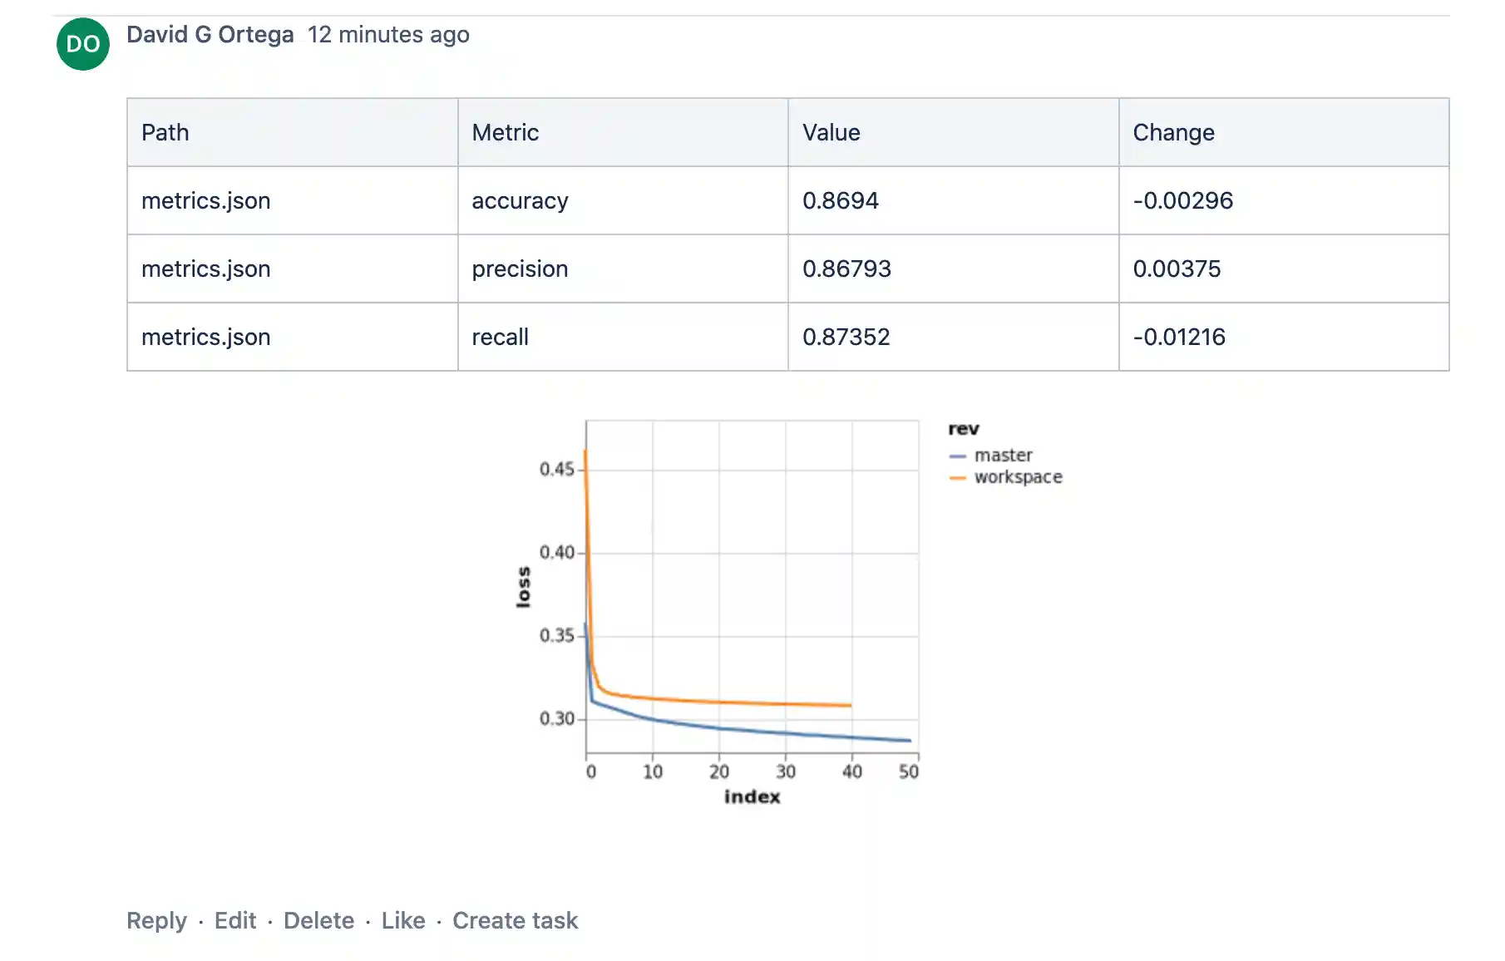Open David G Ortega's profile
Image resolution: width=1505 pixels, height=961 pixels.
tap(209, 34)
